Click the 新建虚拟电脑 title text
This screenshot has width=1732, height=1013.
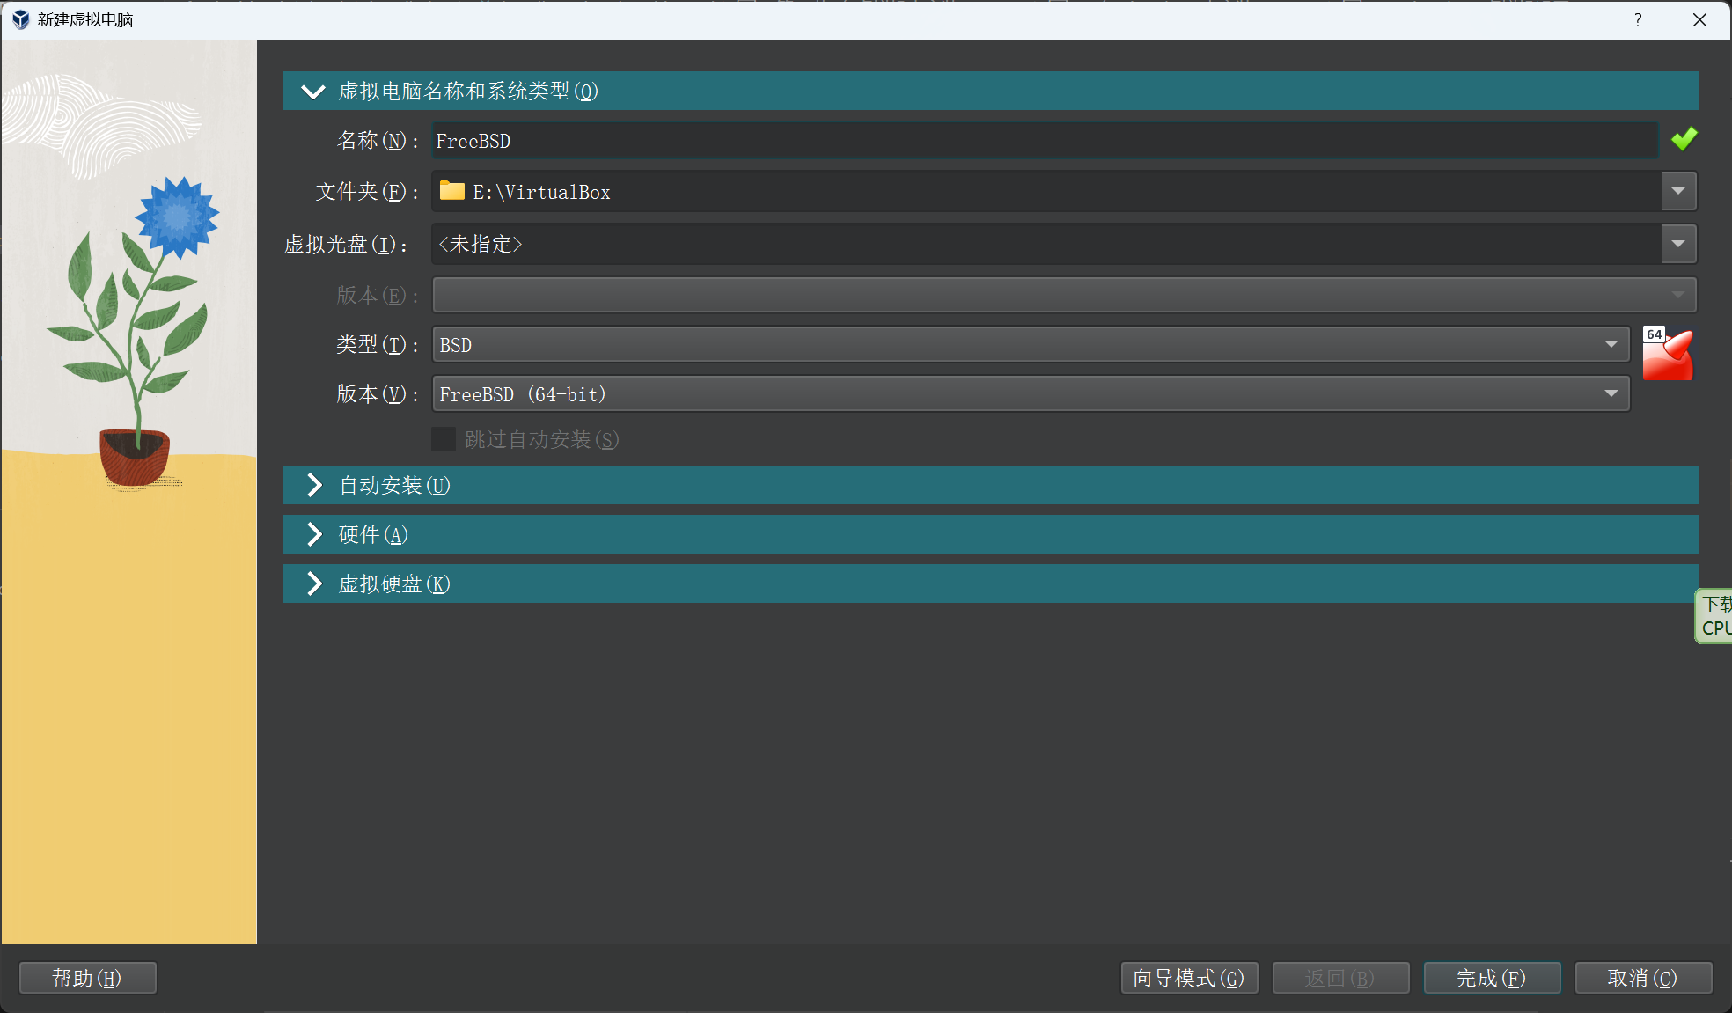click(x=85, y=19)
